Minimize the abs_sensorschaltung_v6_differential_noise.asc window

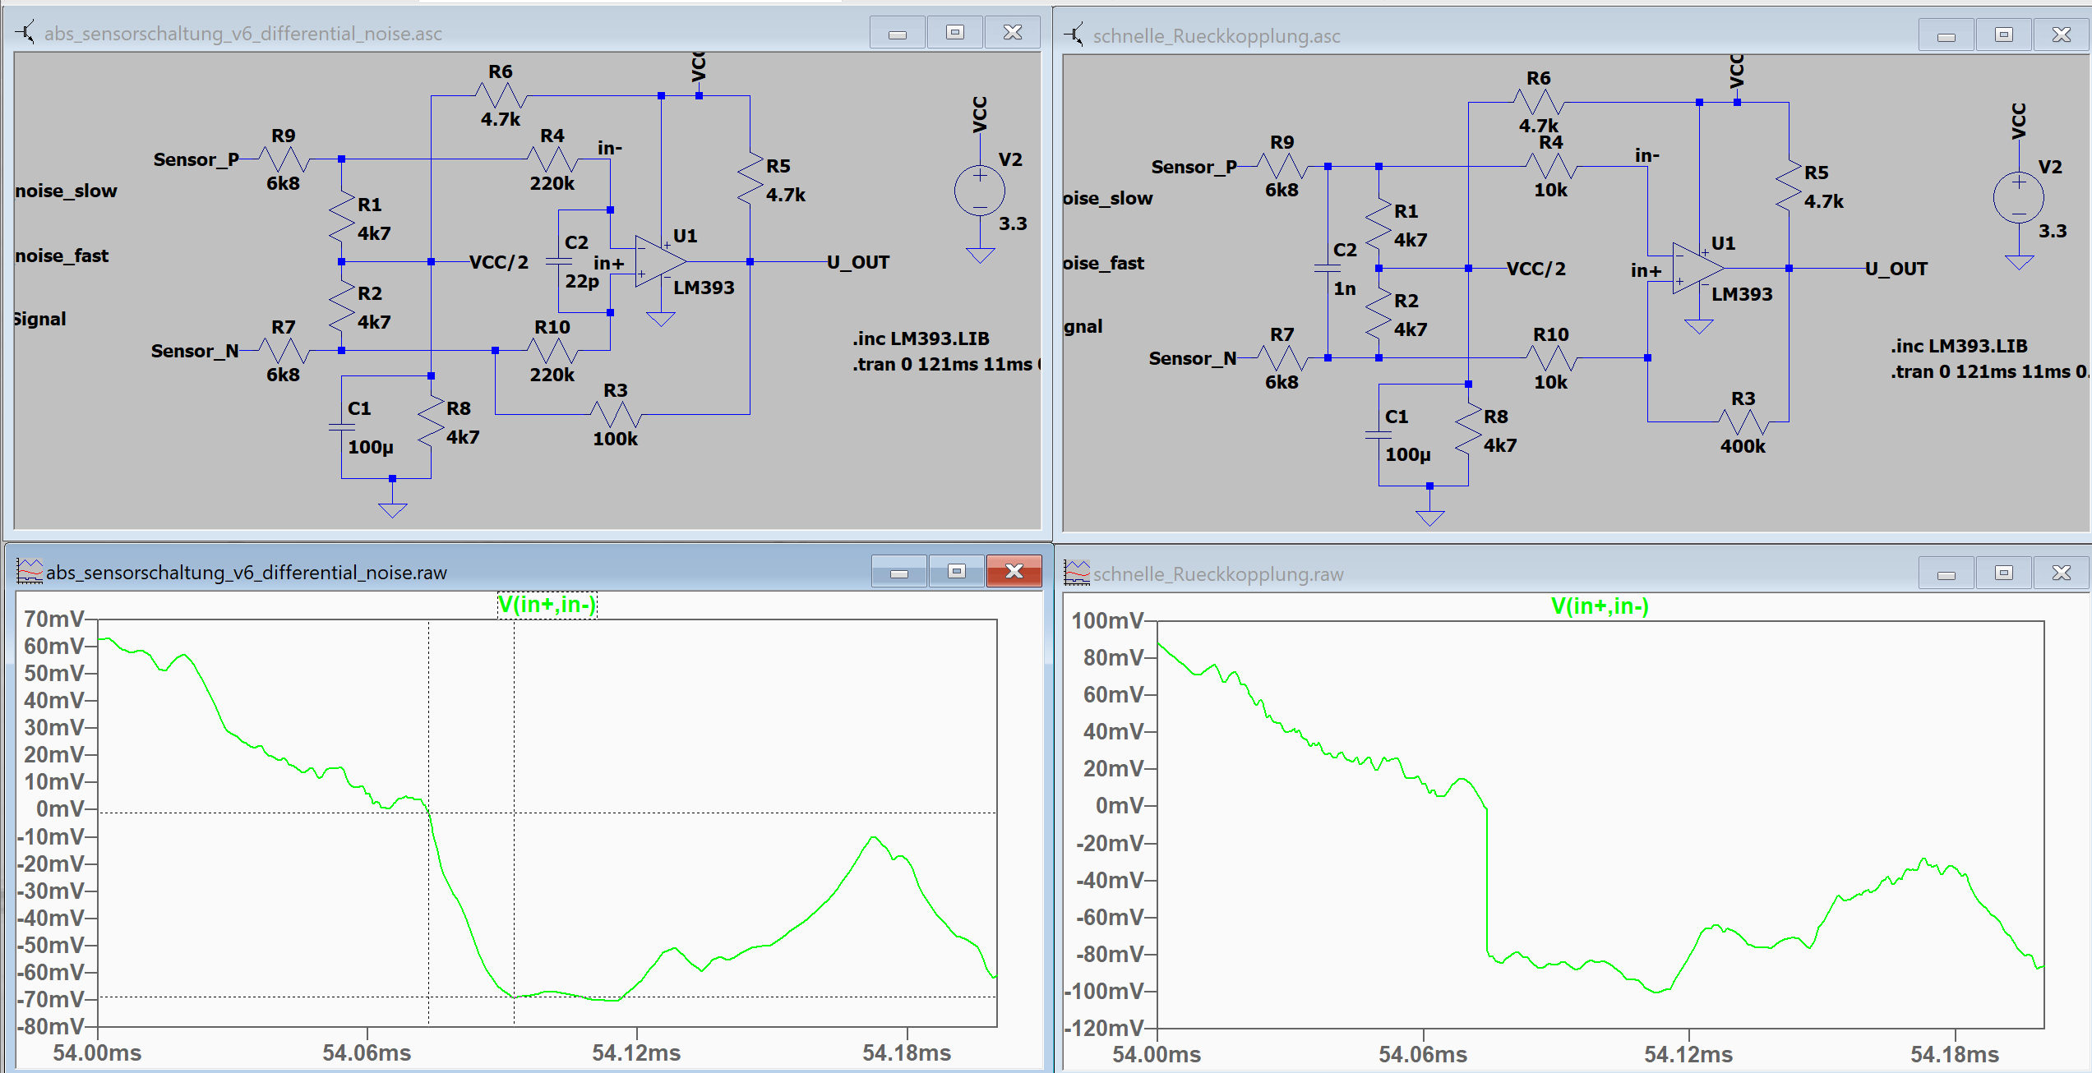898,33
